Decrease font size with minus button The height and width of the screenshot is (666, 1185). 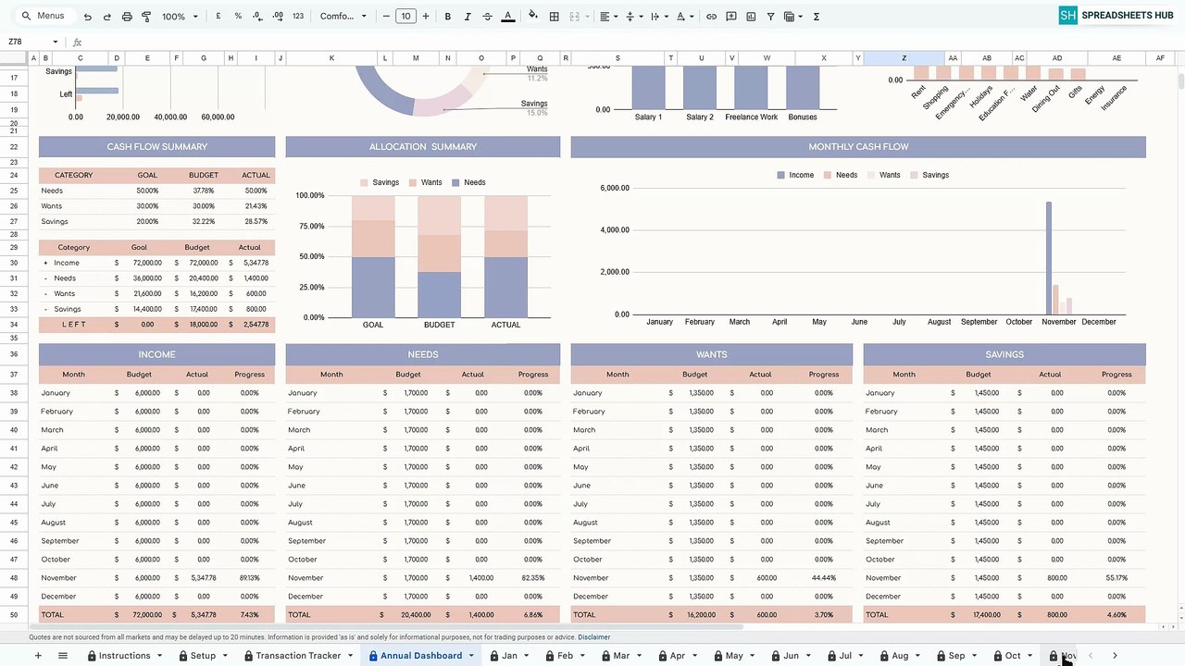[x=386, y=17]
